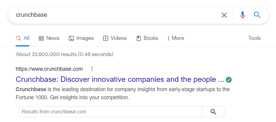Select the All results tab
The height and width of the screenshot is (122, 276).
click(x=23, y=38)
